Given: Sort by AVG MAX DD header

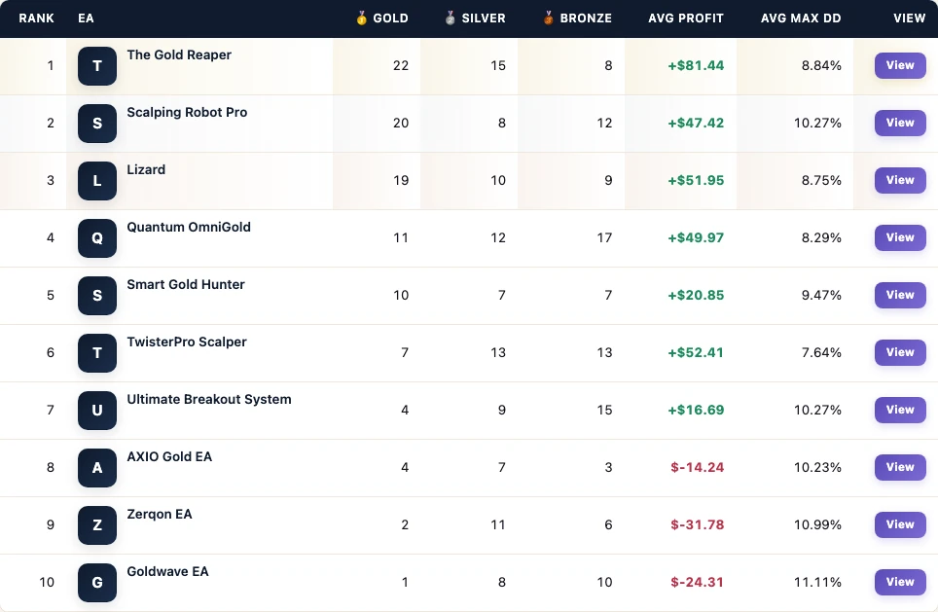Looking at the screenshot, I should (x=801, y=18).
